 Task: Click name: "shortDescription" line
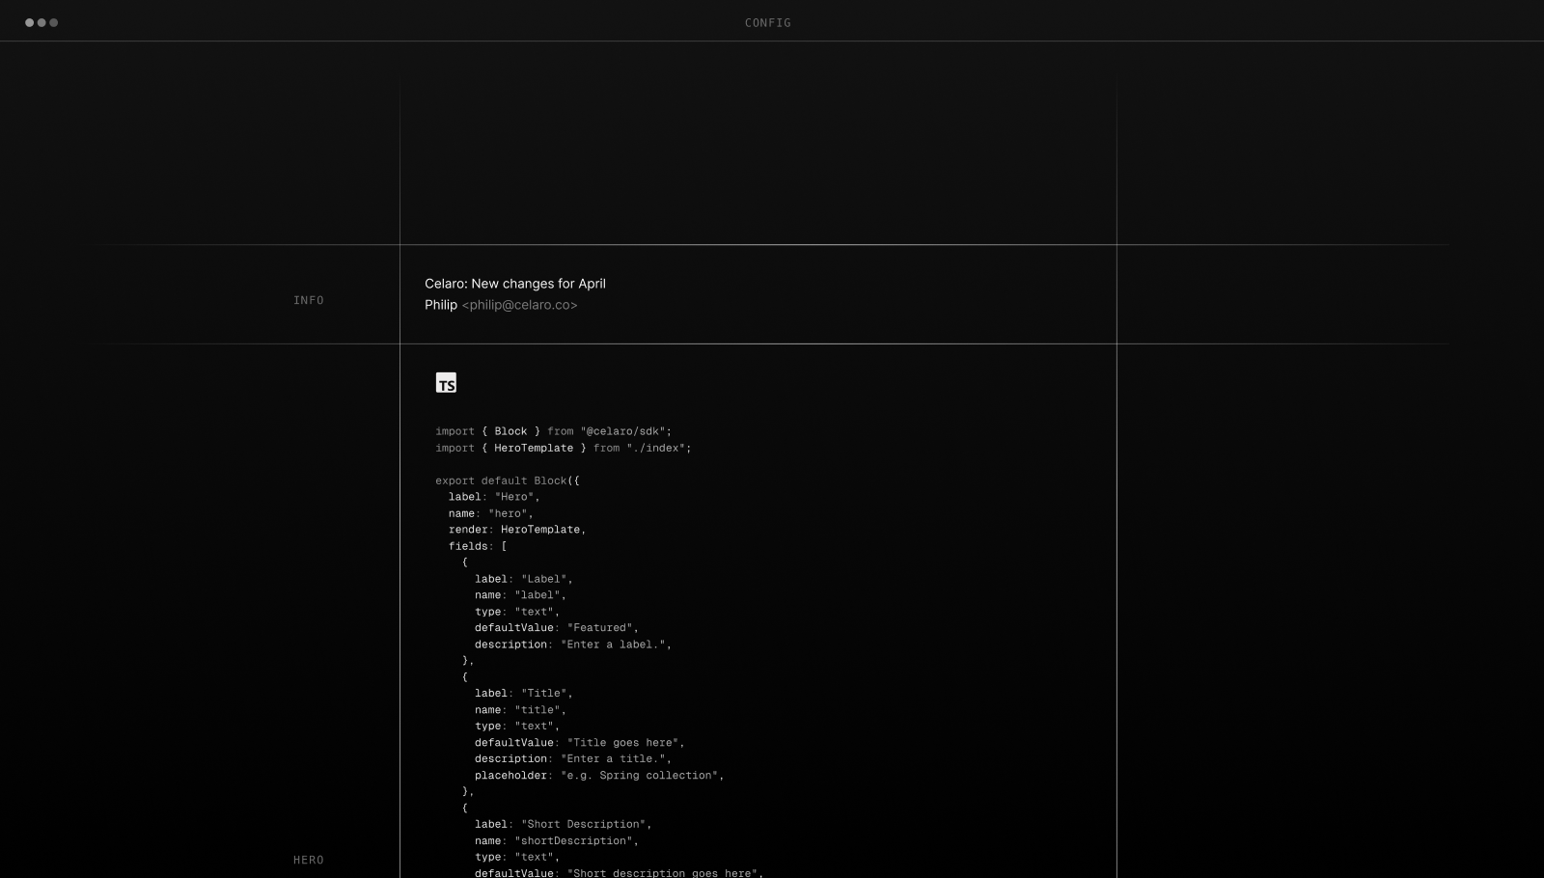(x=557, y=840)
